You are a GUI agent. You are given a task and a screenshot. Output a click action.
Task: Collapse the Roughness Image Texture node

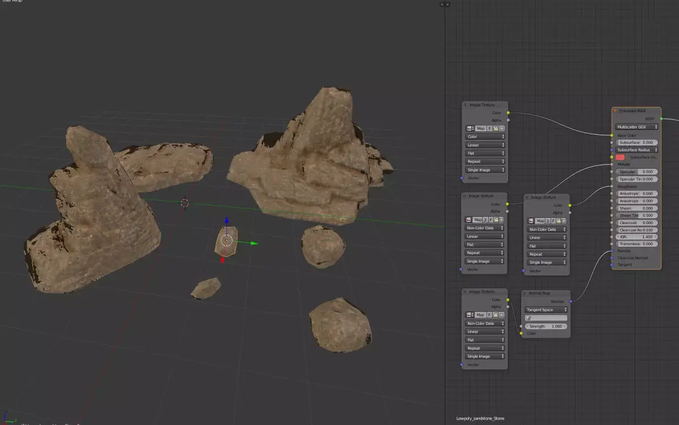point(527,198)
